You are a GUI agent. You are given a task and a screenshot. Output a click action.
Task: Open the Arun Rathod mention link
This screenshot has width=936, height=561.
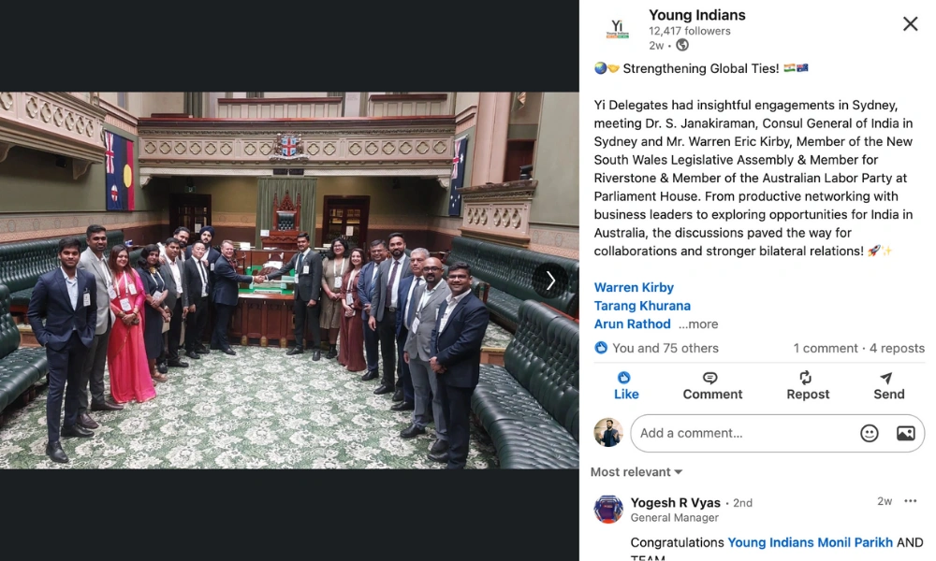click(632, 324)
